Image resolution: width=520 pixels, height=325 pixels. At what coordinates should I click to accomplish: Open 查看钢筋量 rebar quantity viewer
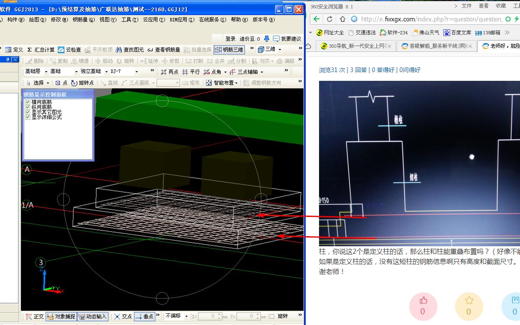click(x=163, y=49)
